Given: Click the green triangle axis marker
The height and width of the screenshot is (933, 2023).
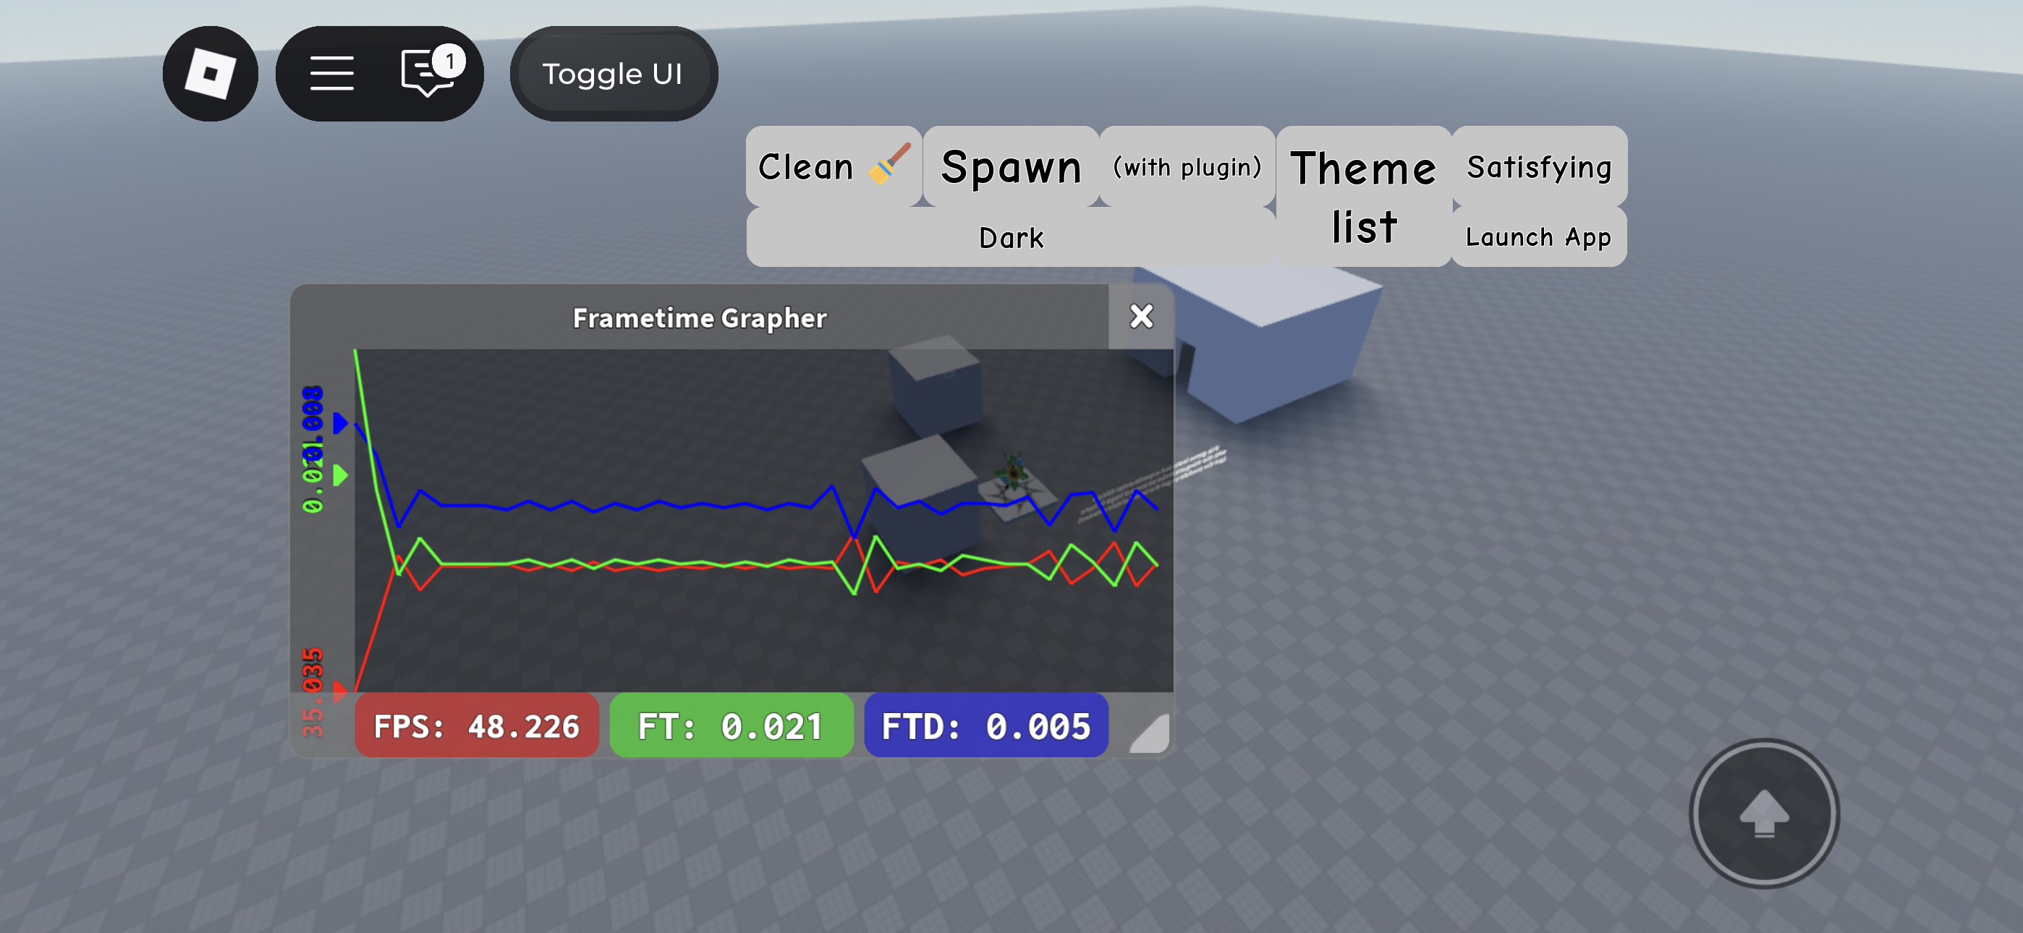Looking at the screenshot, I should coord(340,475).
